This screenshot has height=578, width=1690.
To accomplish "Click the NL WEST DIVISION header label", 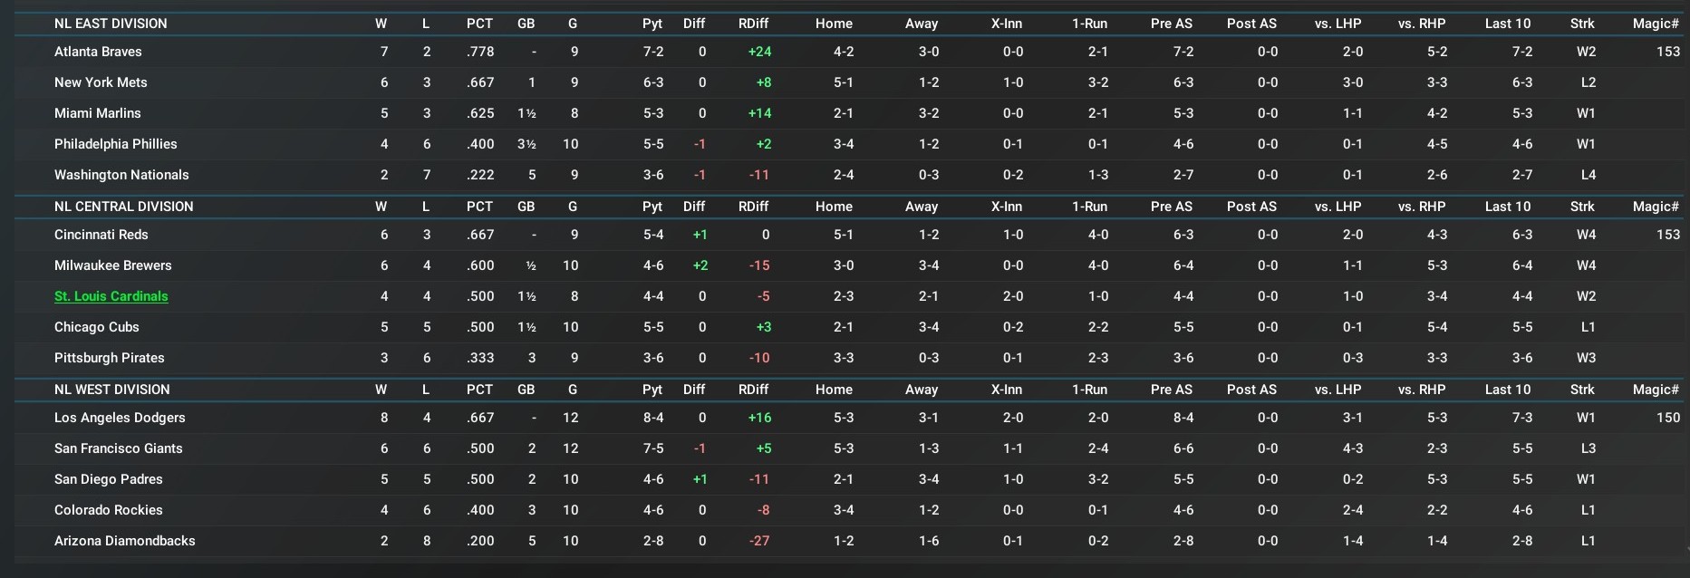I will tap(112, 390).
